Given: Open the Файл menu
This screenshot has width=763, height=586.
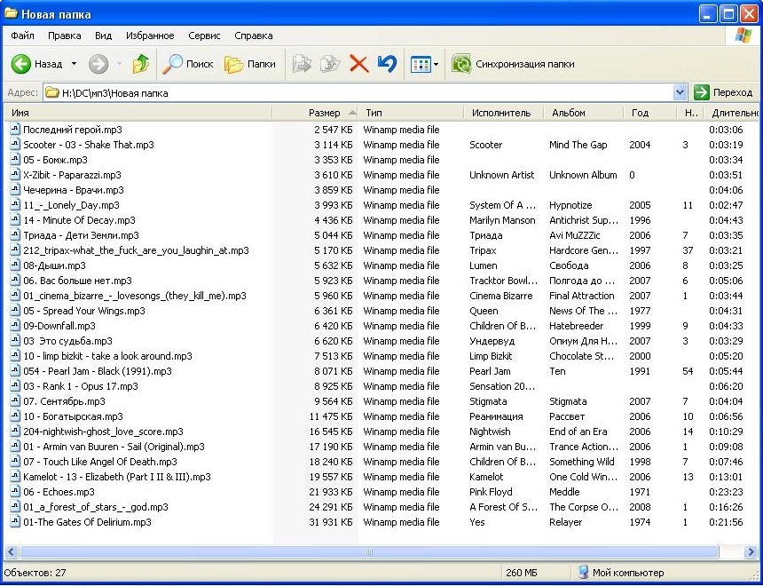Looking at the screenshot, I should click(22, 36).
